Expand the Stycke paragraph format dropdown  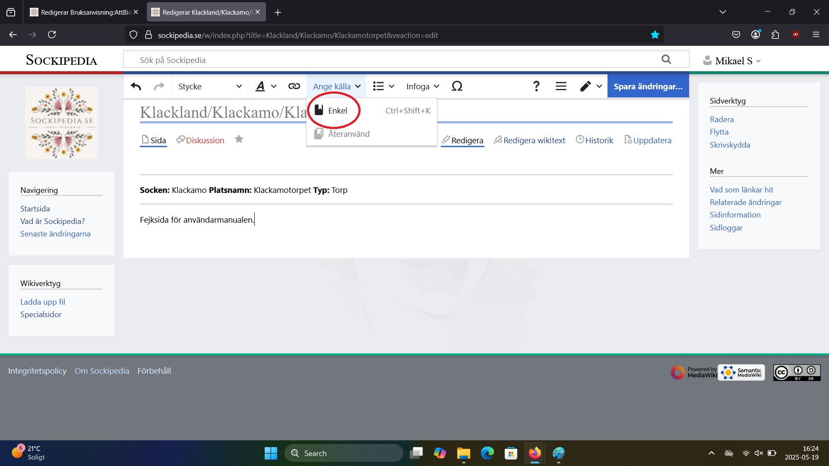tap(210, 86)
